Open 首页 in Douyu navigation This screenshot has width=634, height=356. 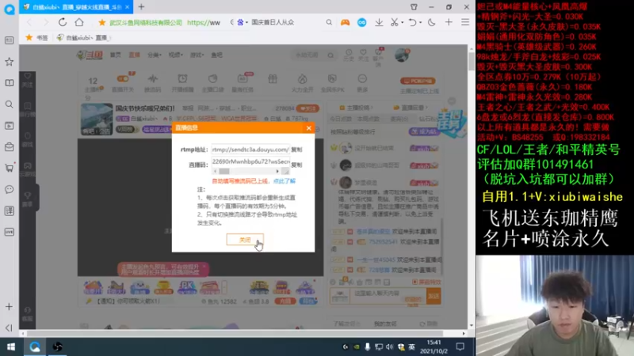116,55
